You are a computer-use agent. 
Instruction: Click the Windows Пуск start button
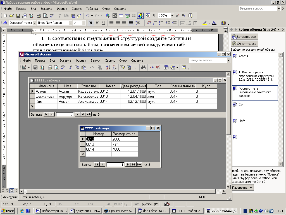coord(8,211)
